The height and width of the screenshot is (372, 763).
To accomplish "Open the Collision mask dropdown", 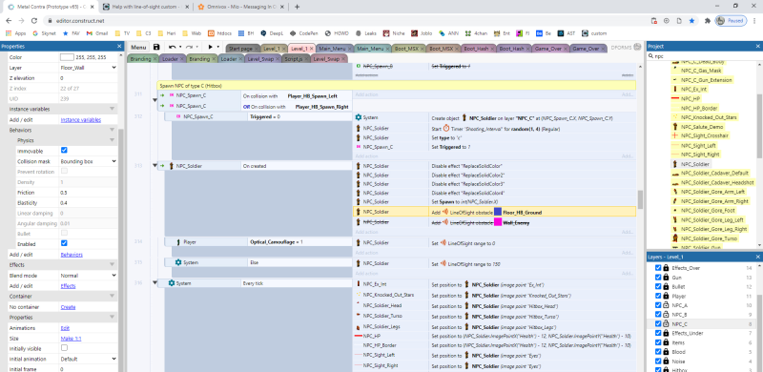I will (x=88, y=161).
